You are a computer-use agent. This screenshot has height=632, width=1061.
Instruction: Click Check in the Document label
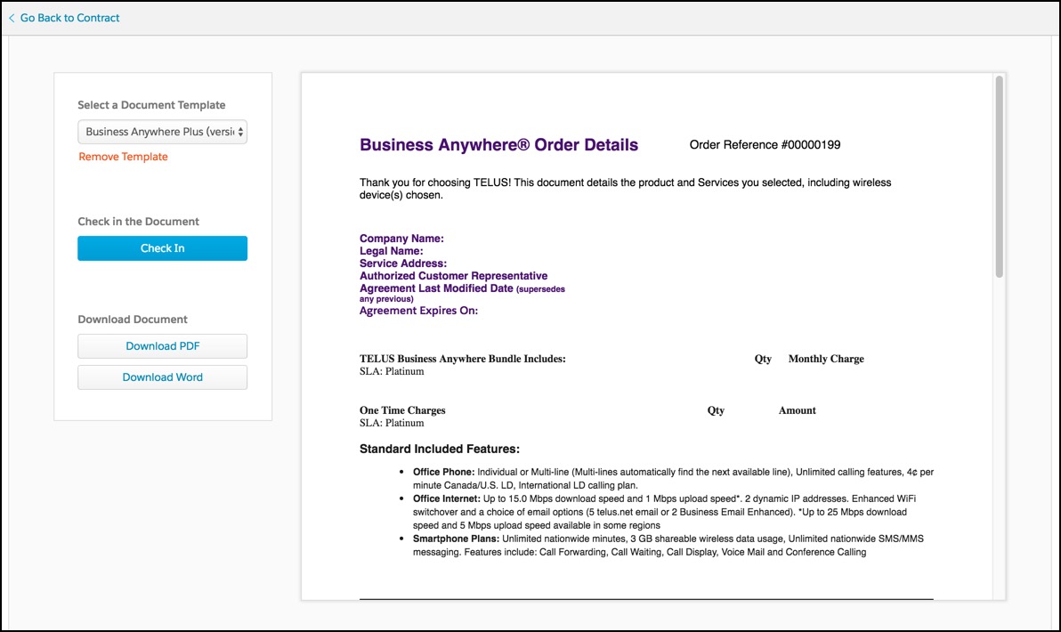click(138, 222)
